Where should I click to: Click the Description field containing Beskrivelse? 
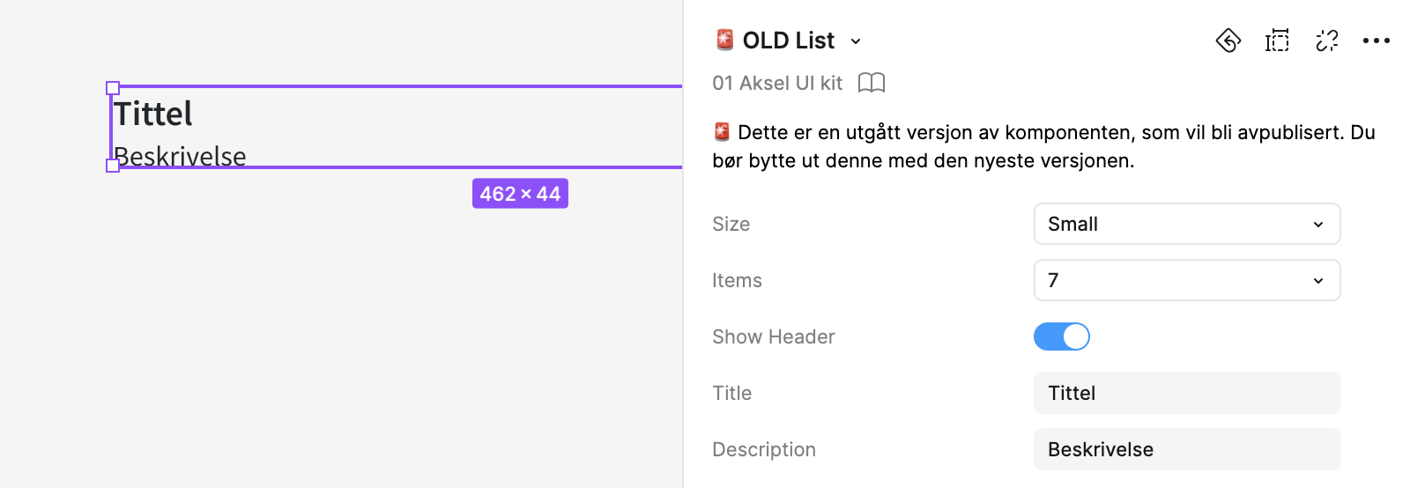(x=1186, y=449)
